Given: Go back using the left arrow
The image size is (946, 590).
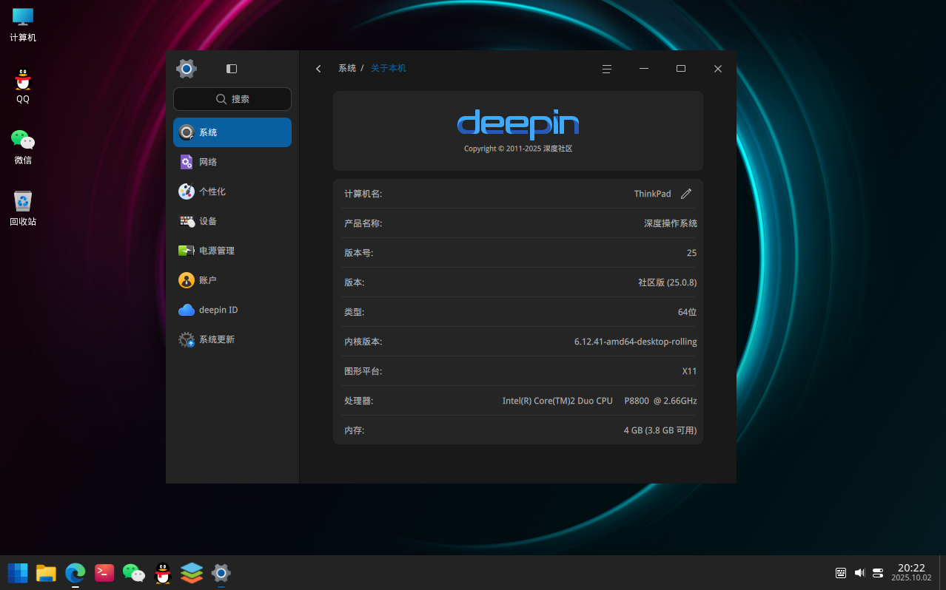Looking at the screenshot, I should [x=318, y=69].
